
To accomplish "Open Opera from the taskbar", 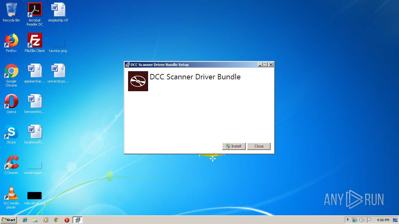I will [67, 220].
